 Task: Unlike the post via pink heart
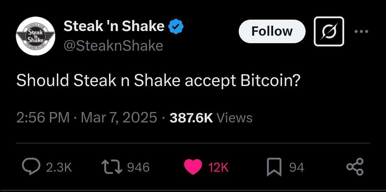pyautogui.click(x=193, y=167)
